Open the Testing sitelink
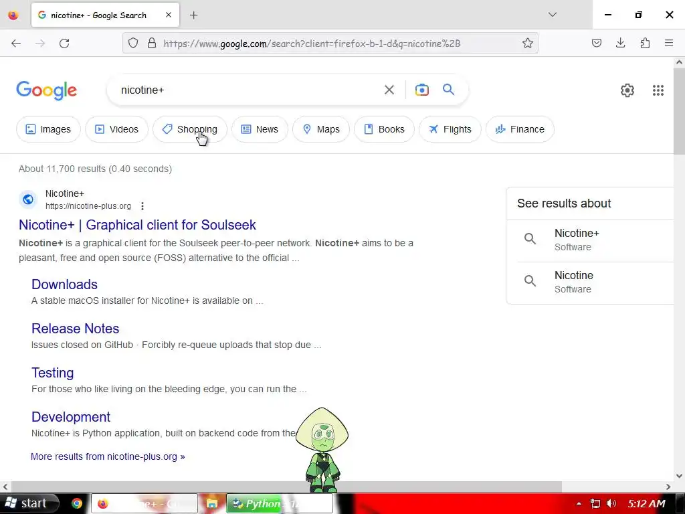 point(52,373)
